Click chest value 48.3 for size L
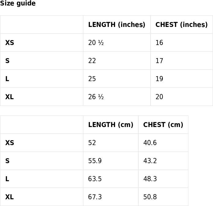 click(x=150, y=179)
